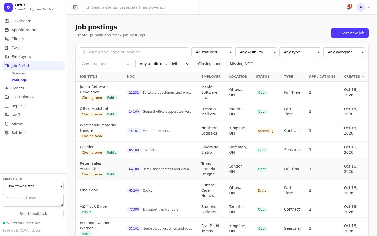The width and height of the screenshot is (377, 236).
Task: Select the Postings submenu item
Action: pos(19,80)
